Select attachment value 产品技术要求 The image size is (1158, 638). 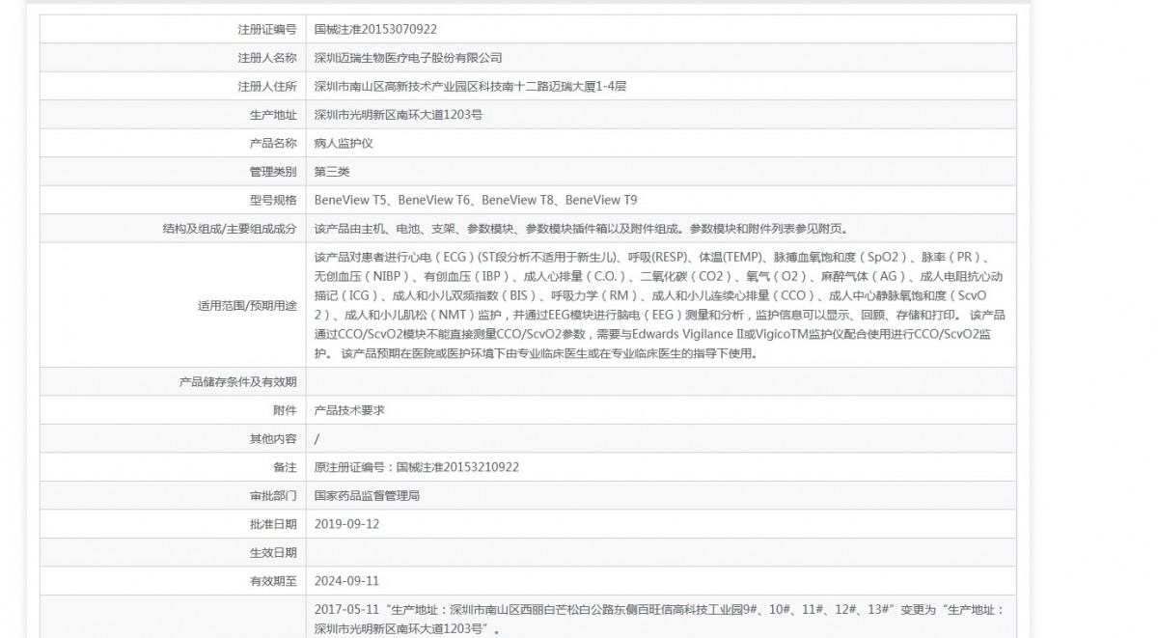[x=349, y=410]
